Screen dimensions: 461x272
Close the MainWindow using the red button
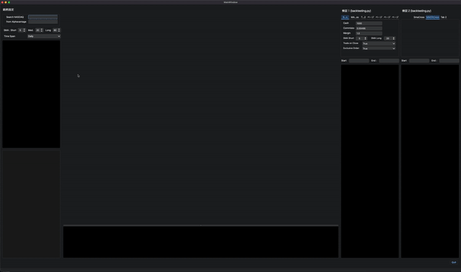(2, 2)
